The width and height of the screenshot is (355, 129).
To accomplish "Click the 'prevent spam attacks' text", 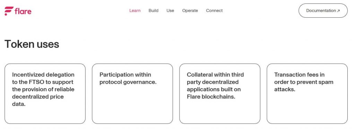I will pos(304,86).
